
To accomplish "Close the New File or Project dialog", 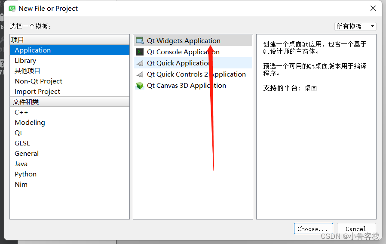I will 373,8.
